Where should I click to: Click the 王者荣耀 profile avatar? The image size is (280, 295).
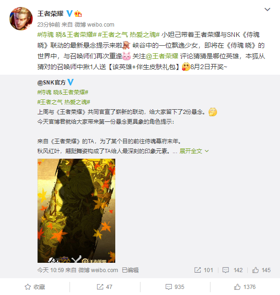click(x=21, y=19)
